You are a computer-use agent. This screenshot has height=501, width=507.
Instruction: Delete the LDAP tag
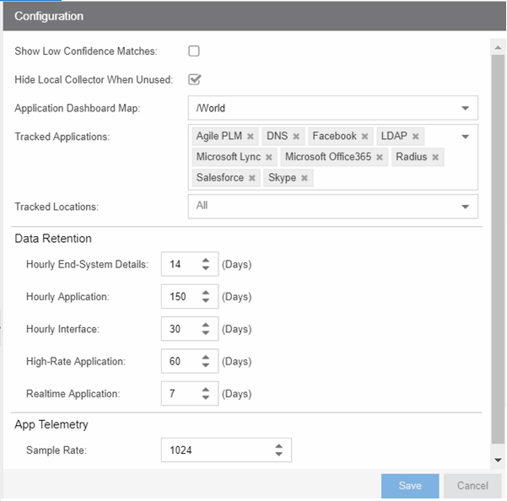click(x=416, y=137)
